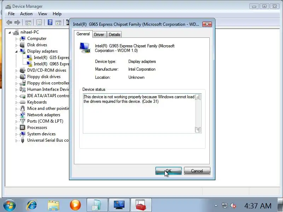Expand the DVD/CD-ROM drives node
Screen dimensions: 283x212
click(x=16, y=70)
